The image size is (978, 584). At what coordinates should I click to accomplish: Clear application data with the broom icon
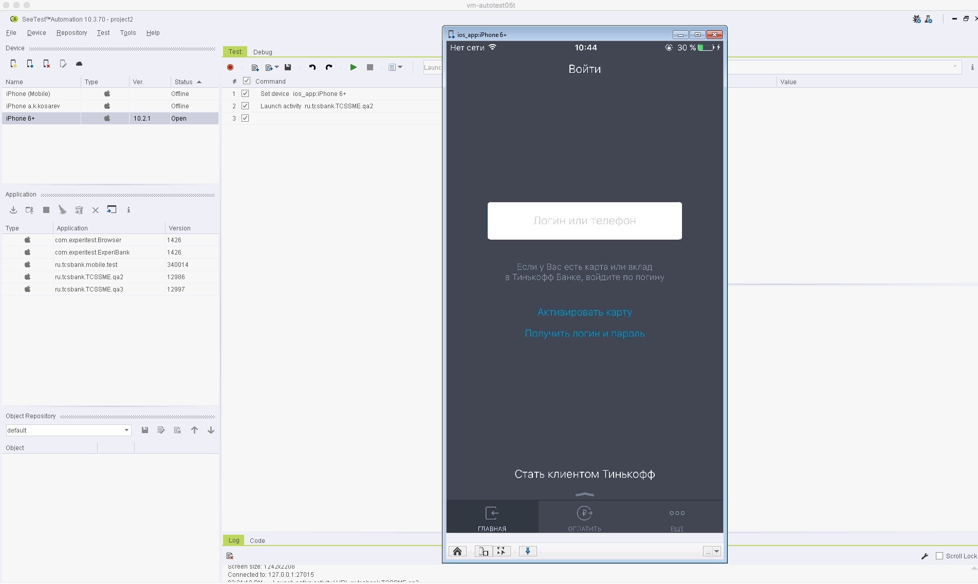(x=63, y=210)
